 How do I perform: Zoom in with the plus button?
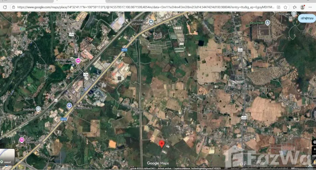pyautogui.click(x=314, y=149)
